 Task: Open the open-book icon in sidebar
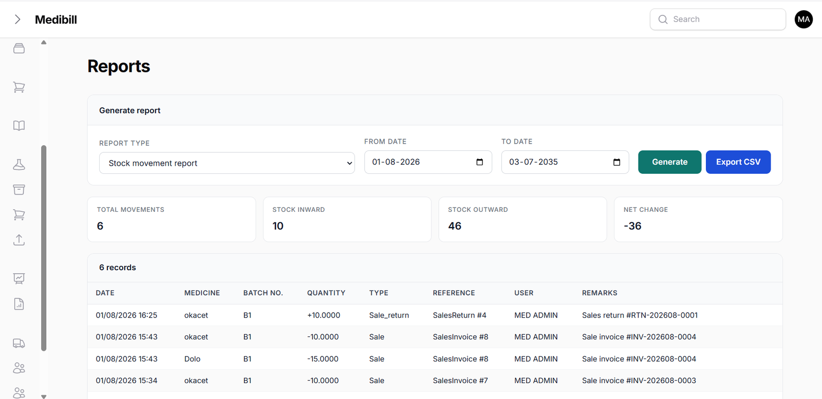19,126
